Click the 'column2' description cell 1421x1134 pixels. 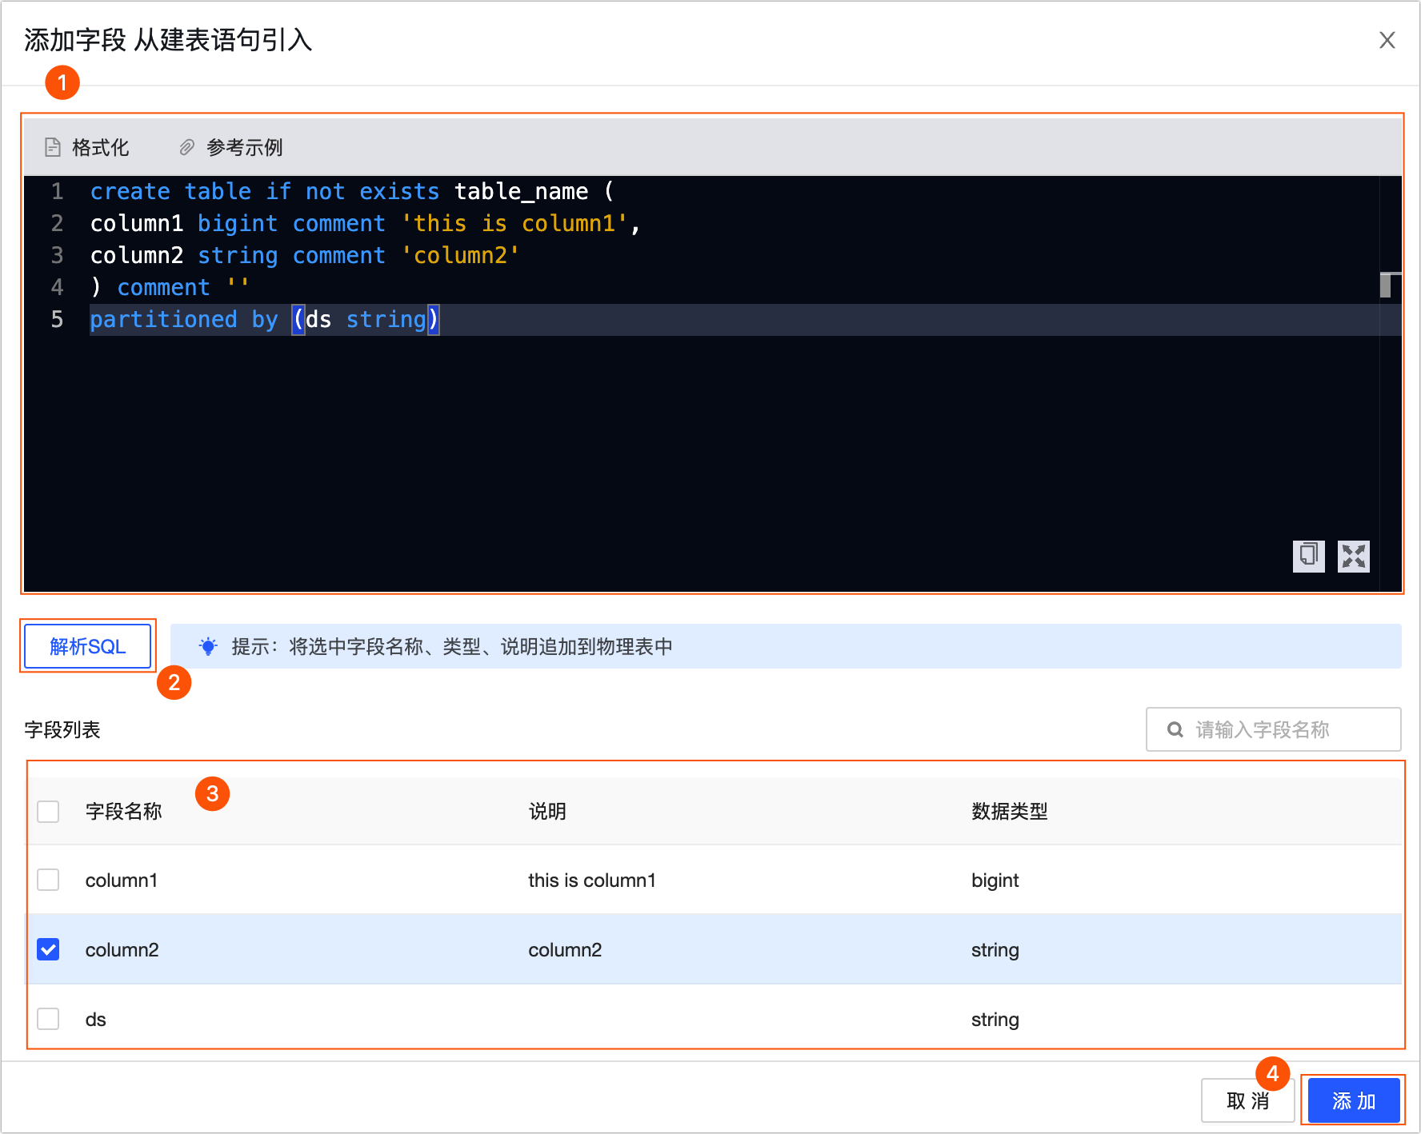(x=565, y=949)
